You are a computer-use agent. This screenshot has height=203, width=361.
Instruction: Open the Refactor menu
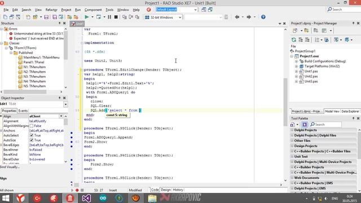51,10
